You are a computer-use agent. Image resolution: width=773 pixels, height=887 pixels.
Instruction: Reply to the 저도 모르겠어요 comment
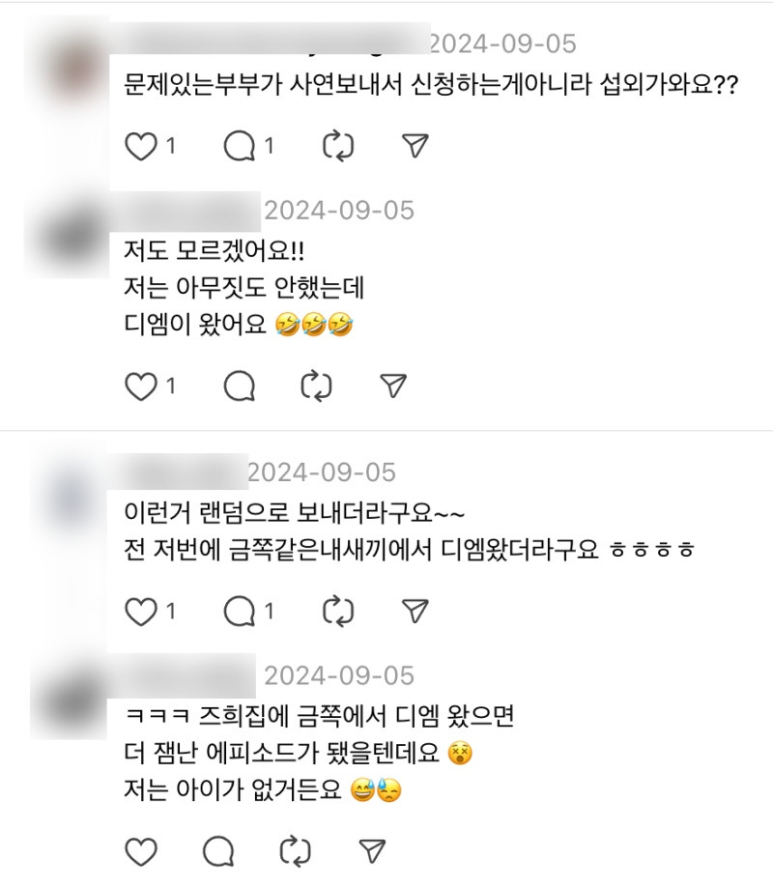(x=239, y=386)
